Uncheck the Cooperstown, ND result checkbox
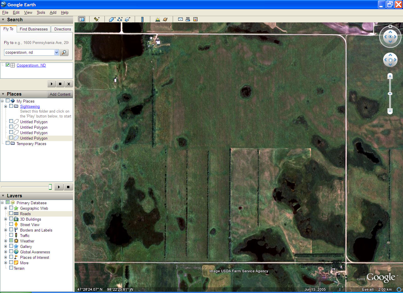Screen dimensions: 403x293 (x=7, y=65)
